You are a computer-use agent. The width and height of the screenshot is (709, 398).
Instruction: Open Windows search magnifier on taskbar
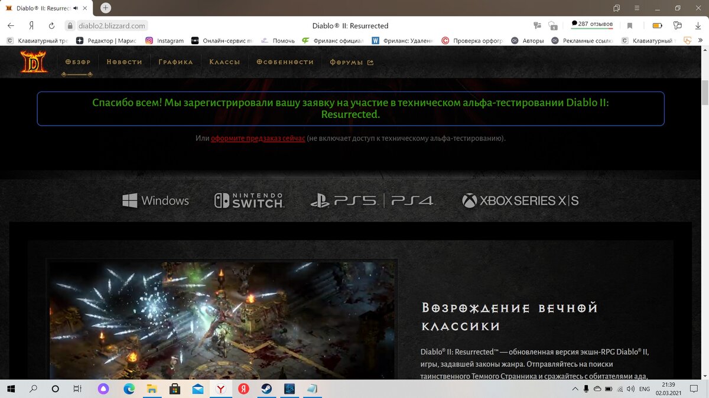(33, 389)
